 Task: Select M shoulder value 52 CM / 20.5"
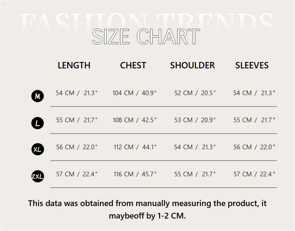point(195,93)
